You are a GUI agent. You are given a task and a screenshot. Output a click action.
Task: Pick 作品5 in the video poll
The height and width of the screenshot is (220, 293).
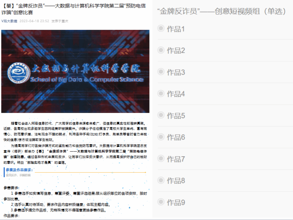(161, 115)
